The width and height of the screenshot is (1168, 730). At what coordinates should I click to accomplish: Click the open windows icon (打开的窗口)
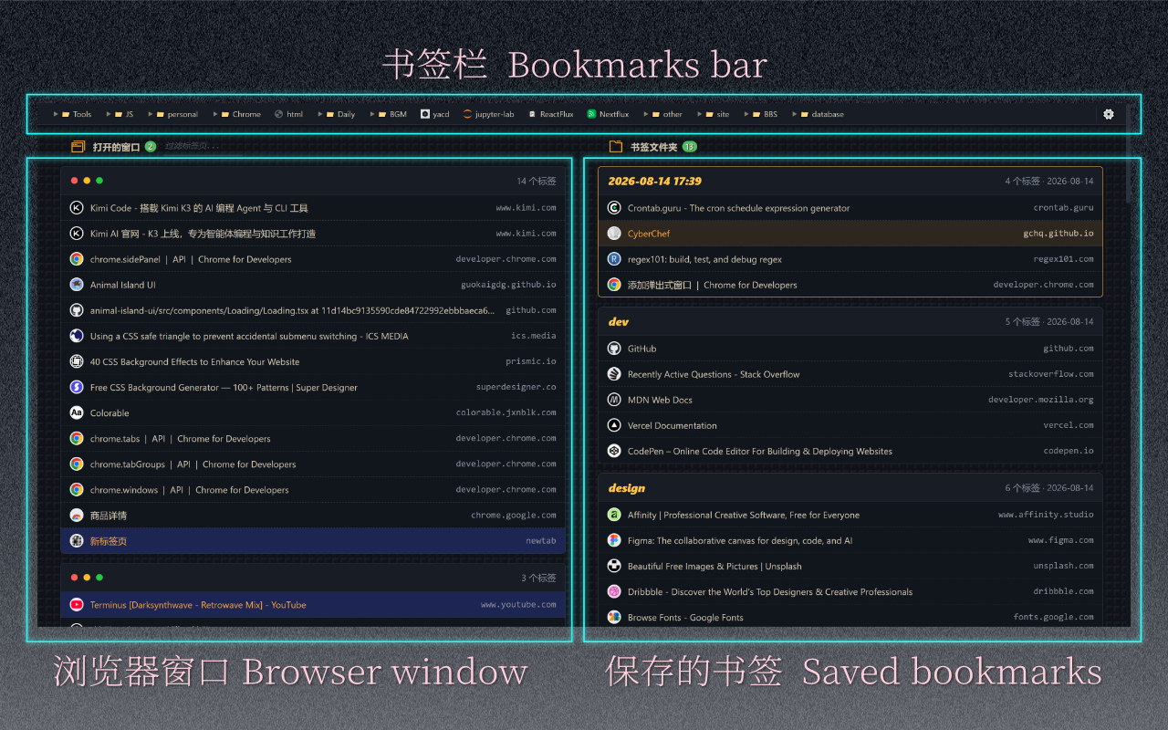(78, 146)
